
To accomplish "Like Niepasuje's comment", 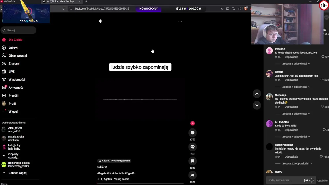I will [x=323, y=107].
